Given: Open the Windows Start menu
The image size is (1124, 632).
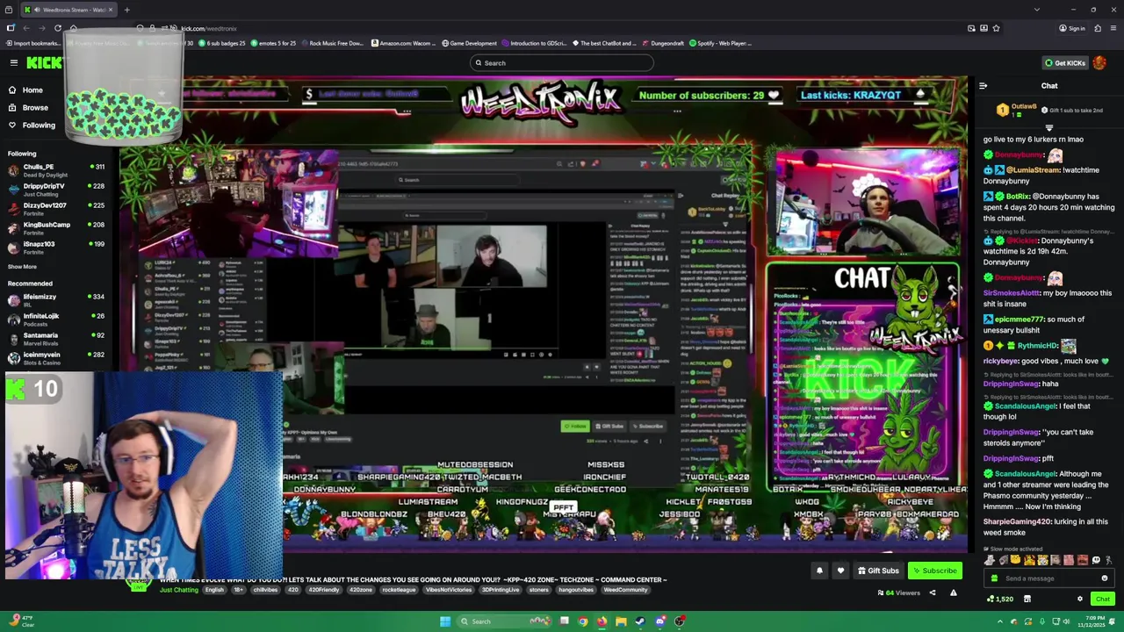Looking at the screenshot, I should point(445,621).
